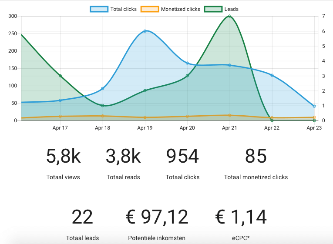Select the Total clicks point on Apr 22
The height and width of the screenshot is (244, 333).
point(272,75)
